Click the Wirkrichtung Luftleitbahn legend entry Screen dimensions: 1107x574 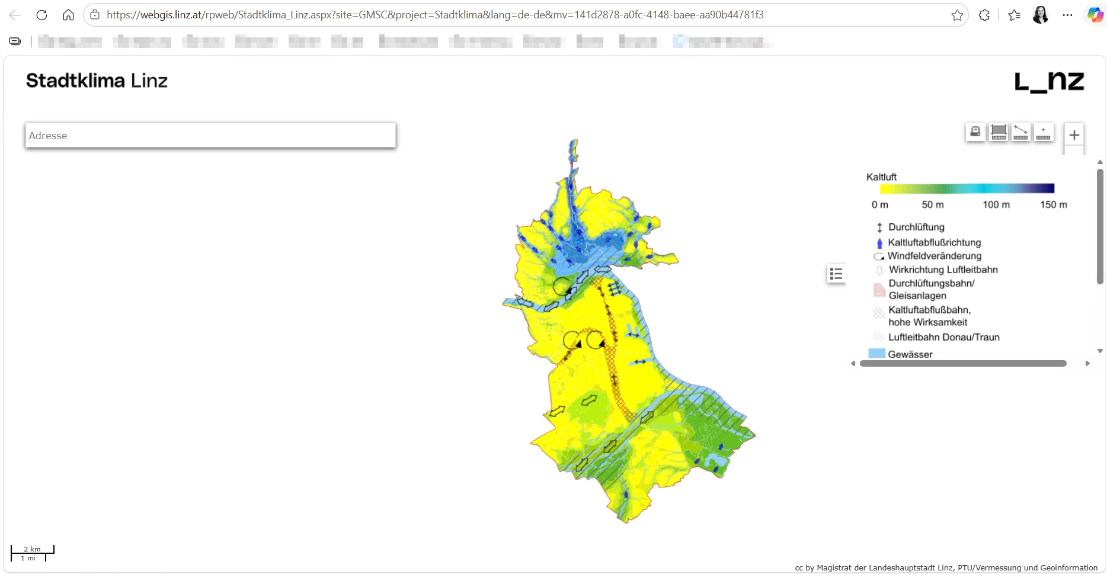[x=943, y=270]
